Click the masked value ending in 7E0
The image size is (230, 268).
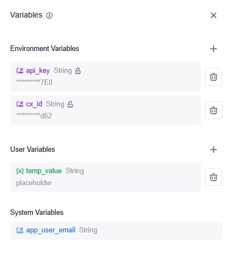[34, 82]
